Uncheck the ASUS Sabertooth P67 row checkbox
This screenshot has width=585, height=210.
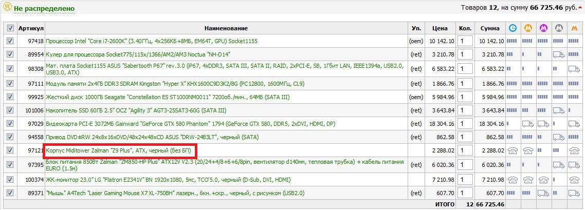(10, 68)
